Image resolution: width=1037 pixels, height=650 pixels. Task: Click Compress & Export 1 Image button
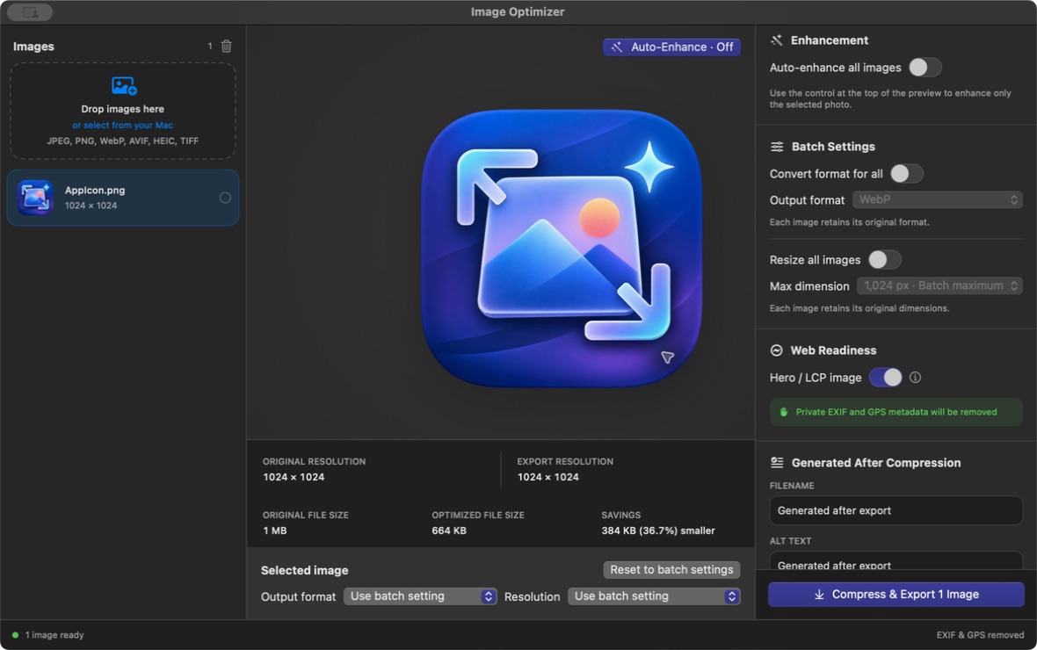point(896,595)
